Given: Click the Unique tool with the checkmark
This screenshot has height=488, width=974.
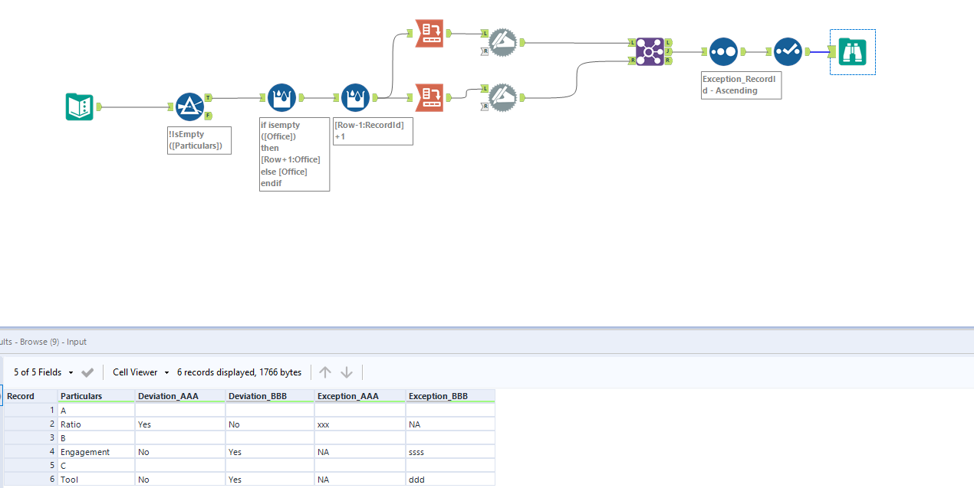Looking at the screenshot, I should point(788,51).
